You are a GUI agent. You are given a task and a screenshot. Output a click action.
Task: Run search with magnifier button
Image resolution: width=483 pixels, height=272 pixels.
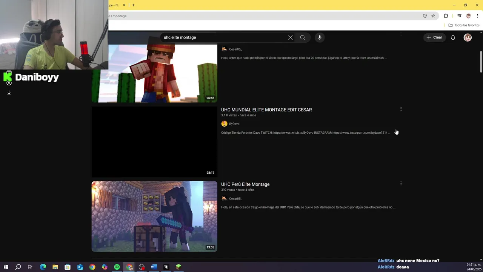click(x=303, y=37)
